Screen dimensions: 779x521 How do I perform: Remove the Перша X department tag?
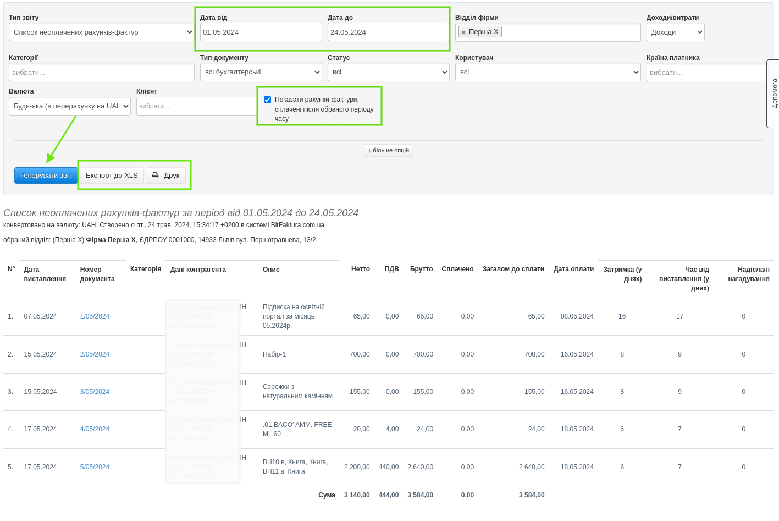pyautogui.click(x=463, y=32)
